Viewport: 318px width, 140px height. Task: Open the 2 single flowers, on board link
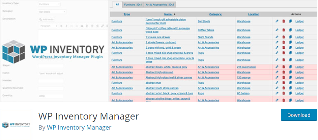coord(161,42)
